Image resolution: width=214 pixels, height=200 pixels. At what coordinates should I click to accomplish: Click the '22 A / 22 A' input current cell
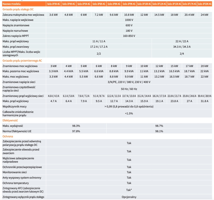(x=182, y=41)
